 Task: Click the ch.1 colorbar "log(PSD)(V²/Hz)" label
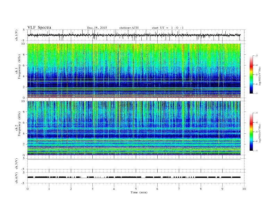point(260,76)
